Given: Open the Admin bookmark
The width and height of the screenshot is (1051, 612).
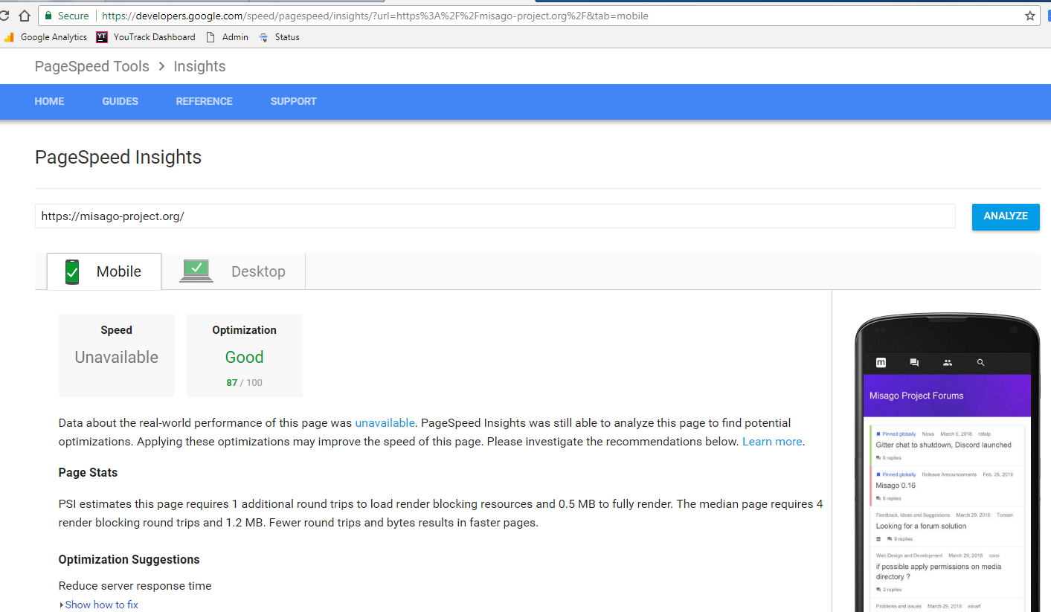Looking at the screenshot, I should pos(228,37).
